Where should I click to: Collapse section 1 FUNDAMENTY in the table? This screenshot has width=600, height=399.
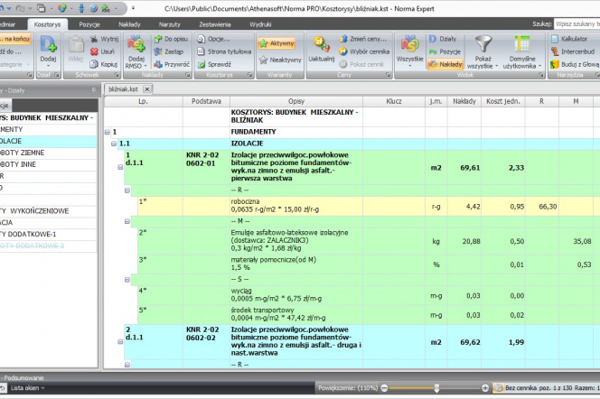pos(108,132)
